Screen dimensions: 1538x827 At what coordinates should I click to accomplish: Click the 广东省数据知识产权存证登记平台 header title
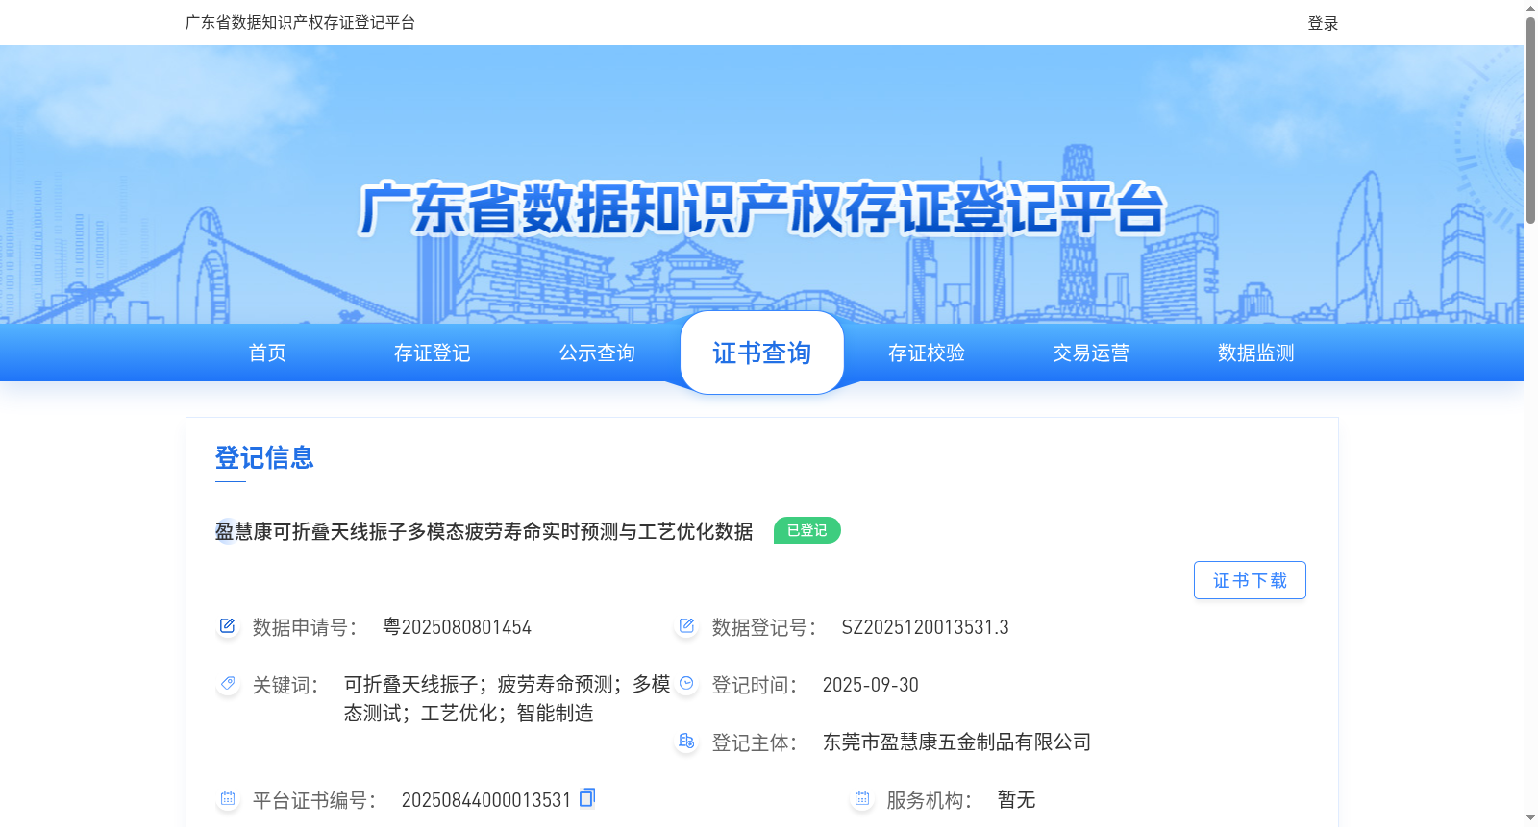300,22
